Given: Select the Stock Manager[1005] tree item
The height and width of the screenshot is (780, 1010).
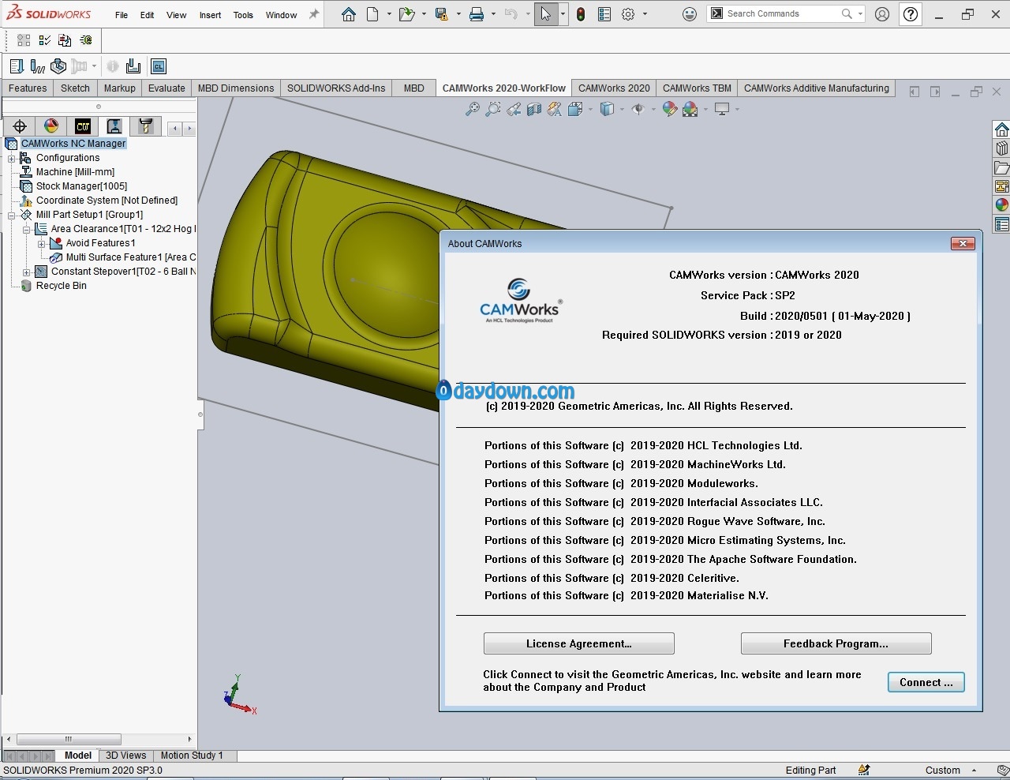Looking at the screenshot, I should [x=81, y=186].
